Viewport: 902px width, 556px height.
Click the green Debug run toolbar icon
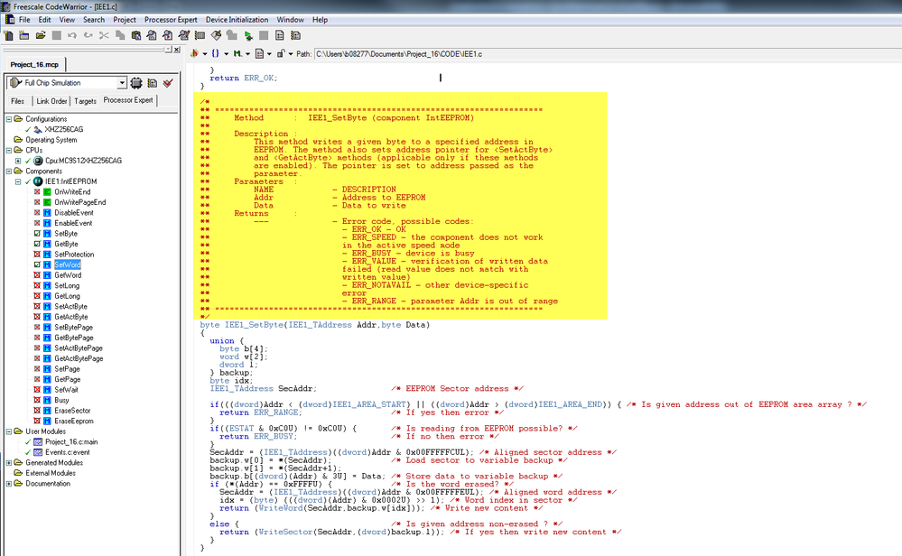(248, 35)
